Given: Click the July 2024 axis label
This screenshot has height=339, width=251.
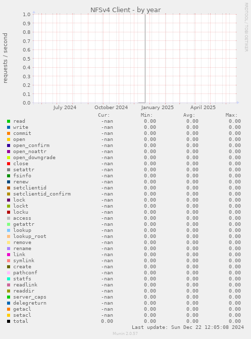Looking at the screenshot, I should [x=65, y=108].
